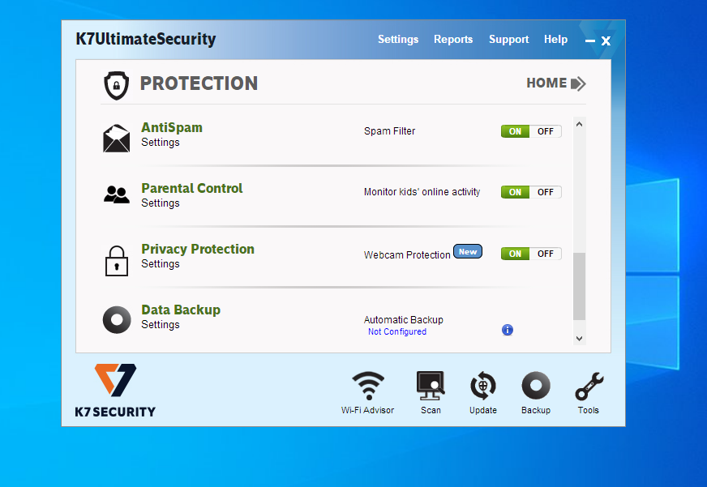Open the Reports menu

453,39
